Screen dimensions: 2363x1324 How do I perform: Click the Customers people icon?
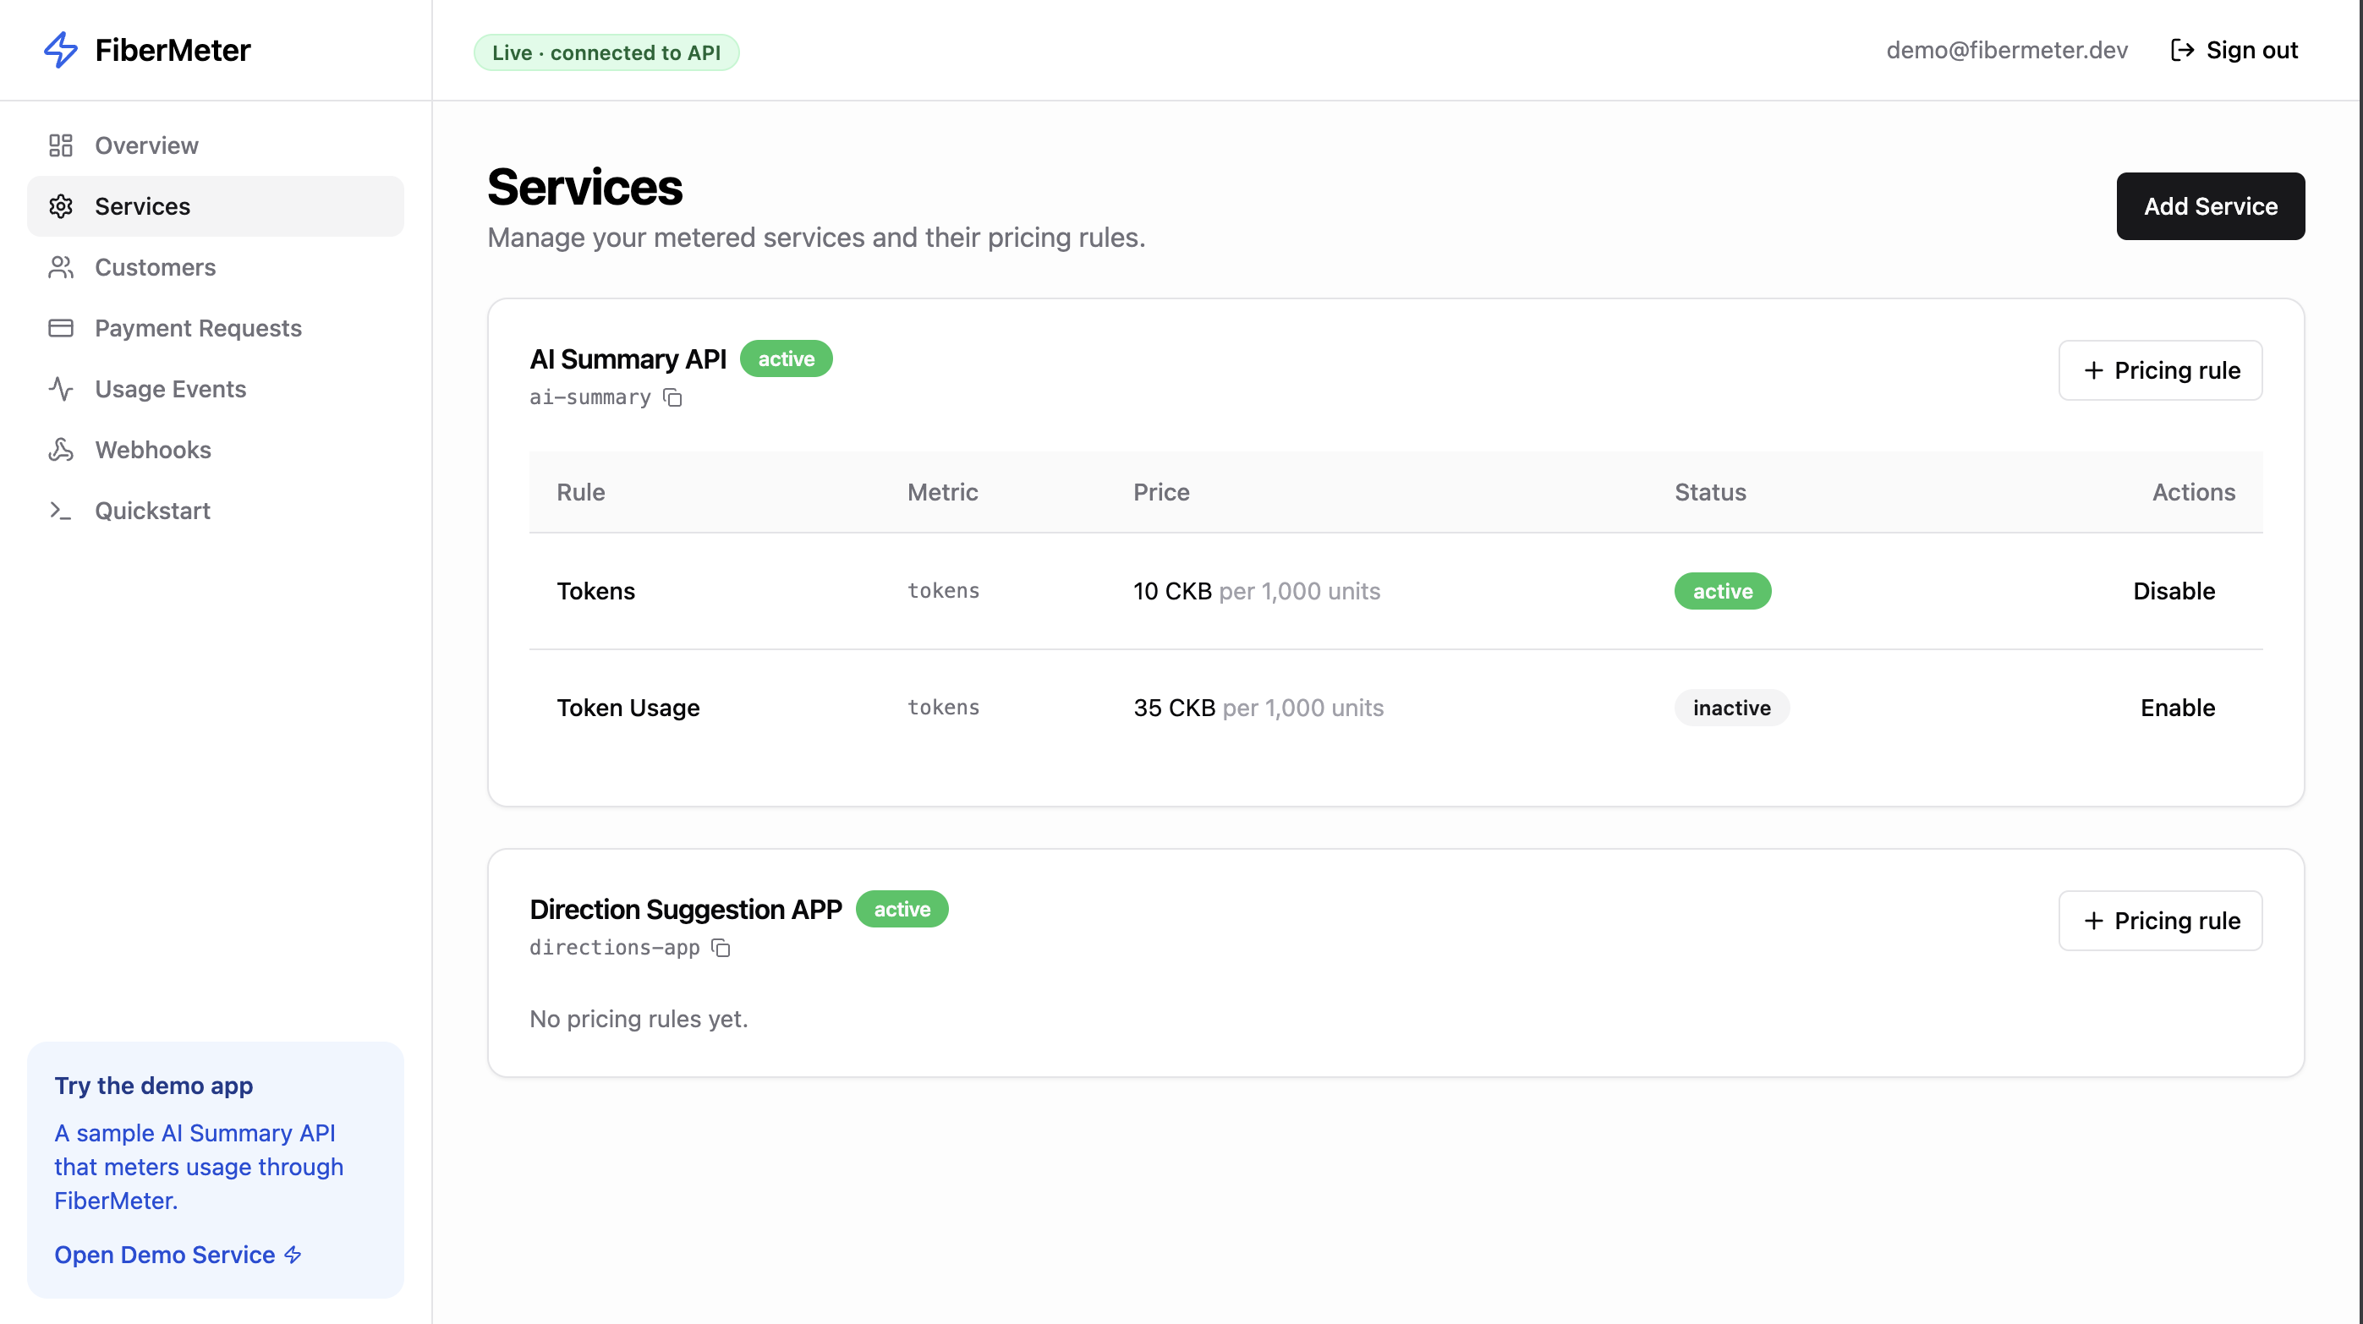61,267
